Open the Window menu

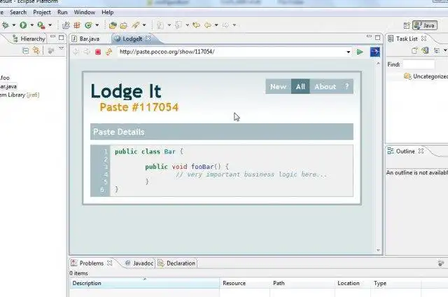click(84, 13)
